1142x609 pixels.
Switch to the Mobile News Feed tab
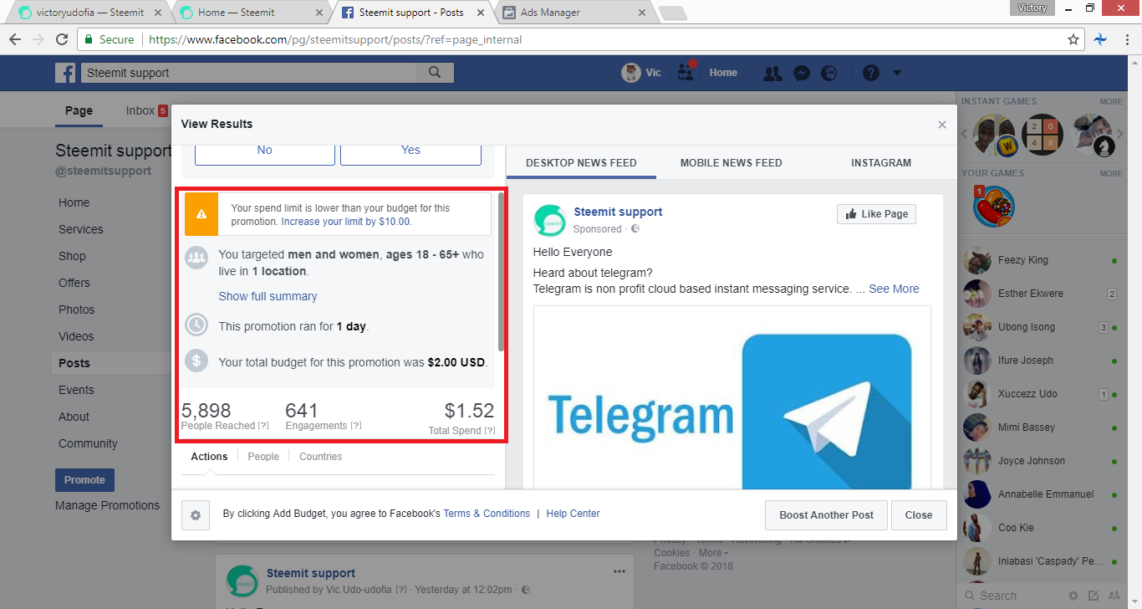732,163
